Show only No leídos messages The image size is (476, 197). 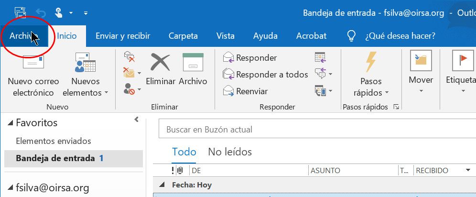click(x=229, y=152)
